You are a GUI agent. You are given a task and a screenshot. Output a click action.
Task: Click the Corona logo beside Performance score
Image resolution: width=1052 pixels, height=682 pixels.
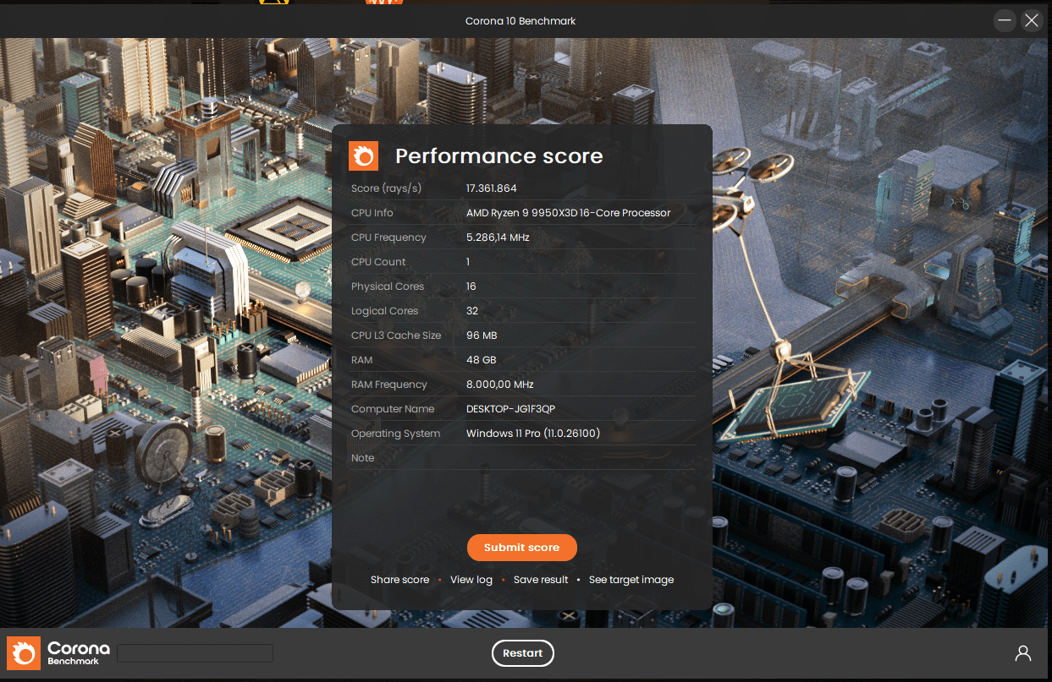click(x=363, y=155)
